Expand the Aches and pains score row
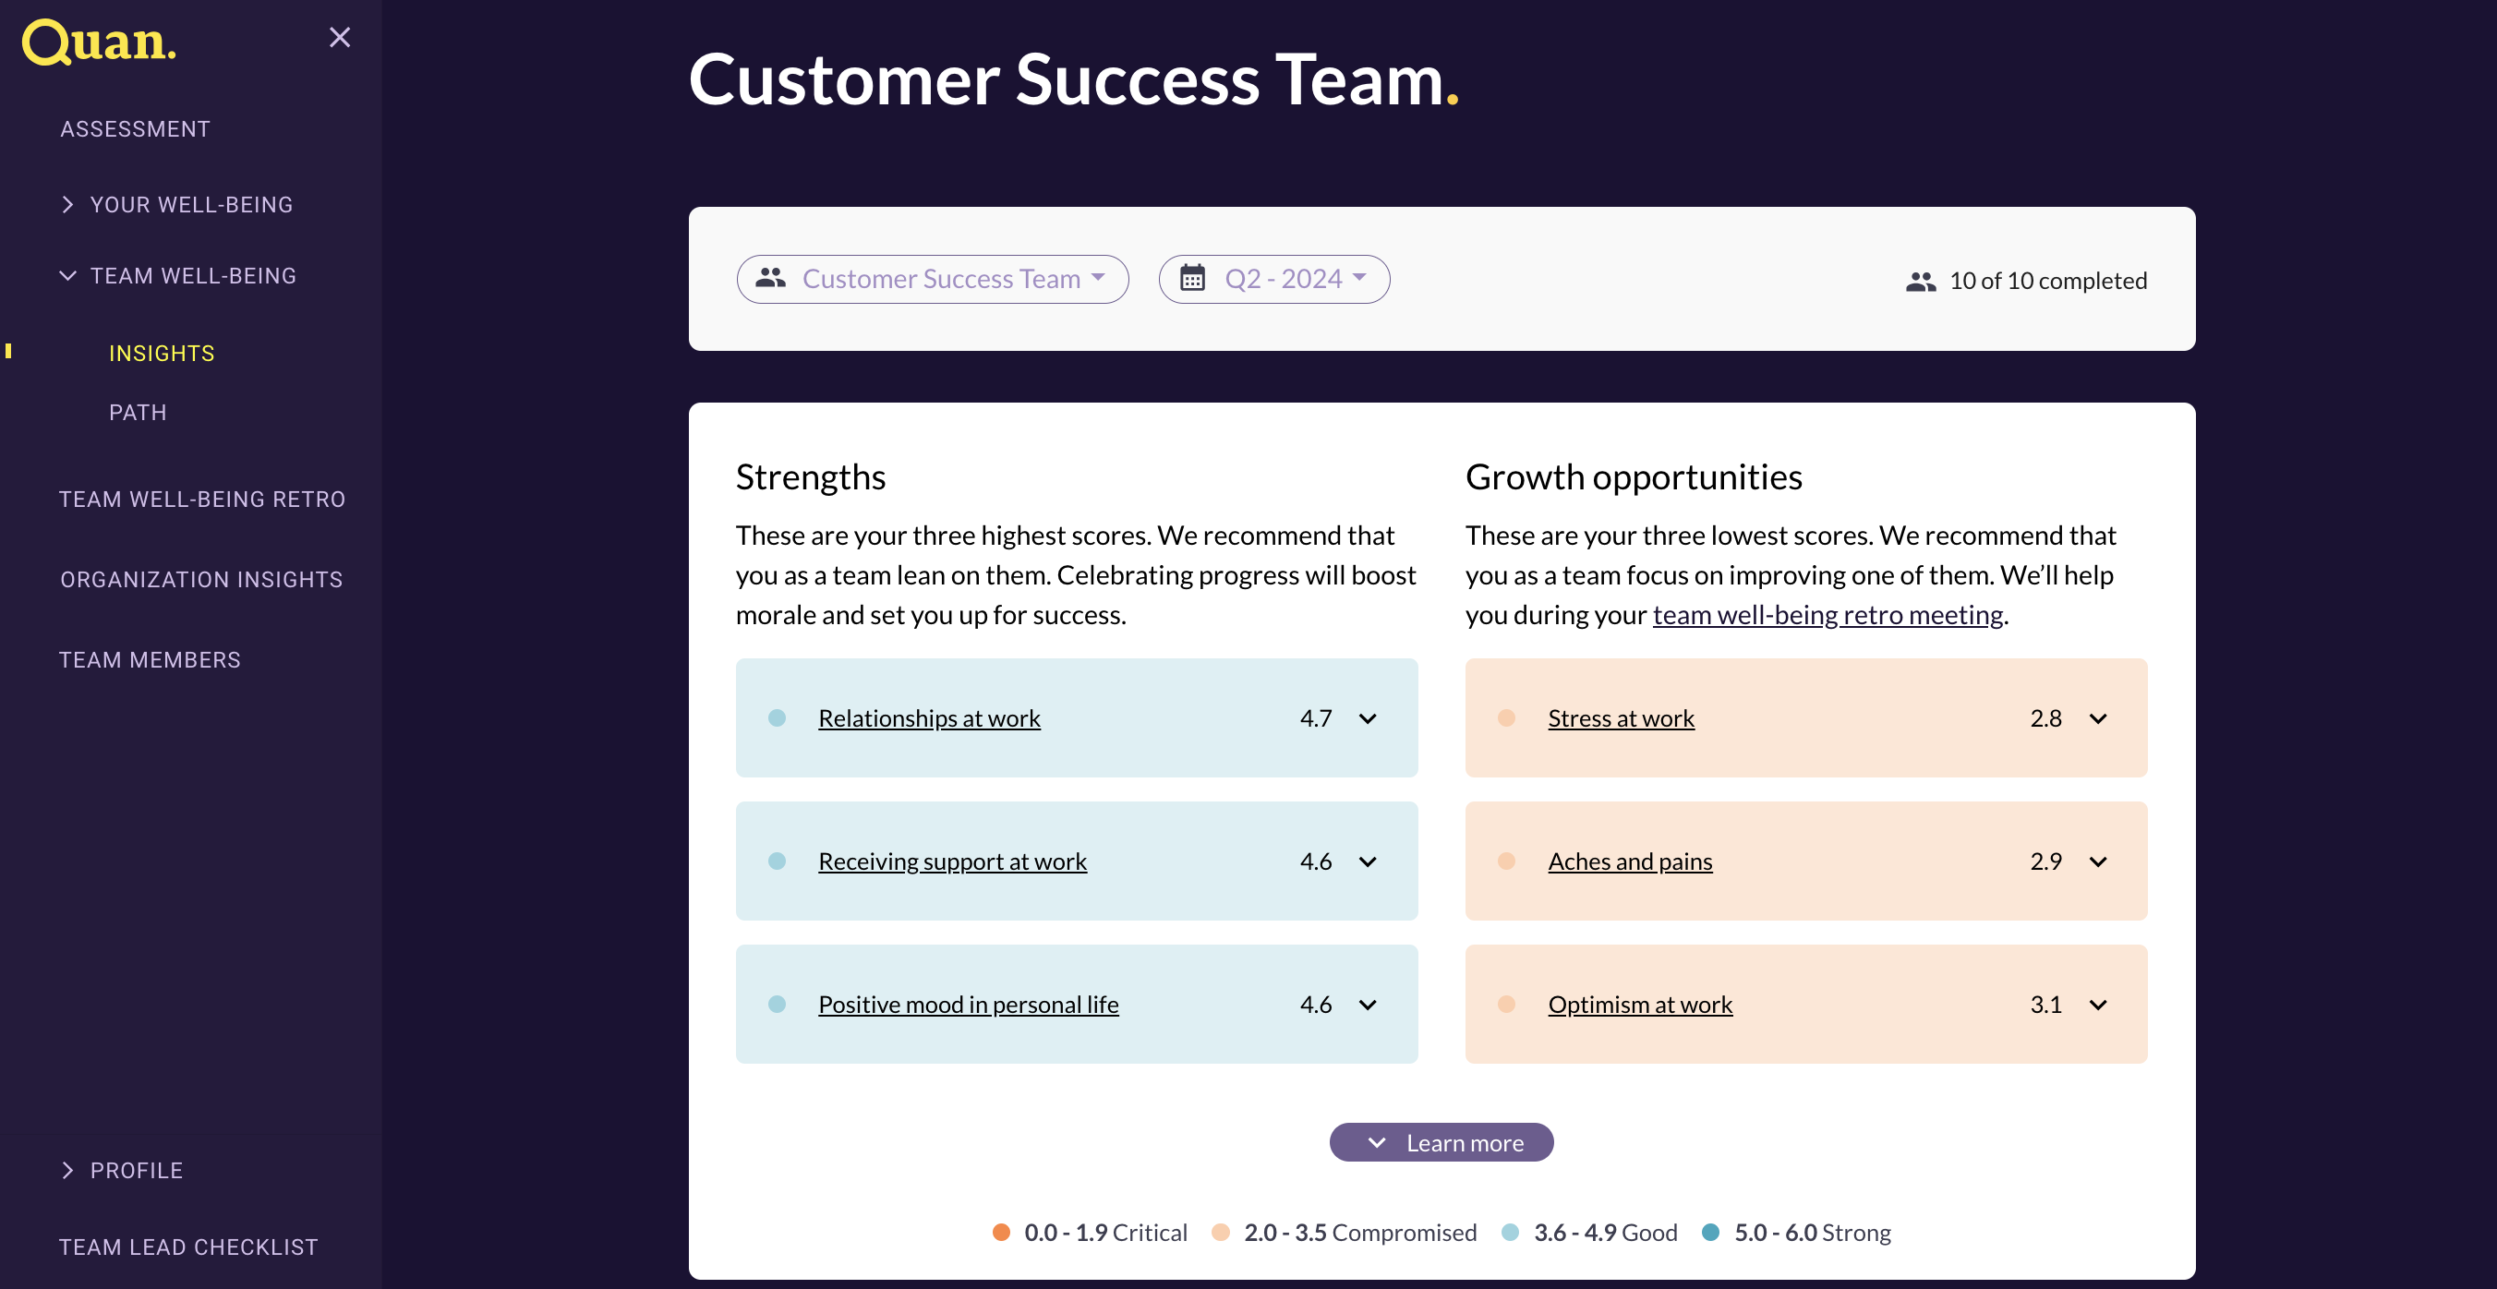The width and height of the screenshot is (2497, 1289). [2099, 861]
